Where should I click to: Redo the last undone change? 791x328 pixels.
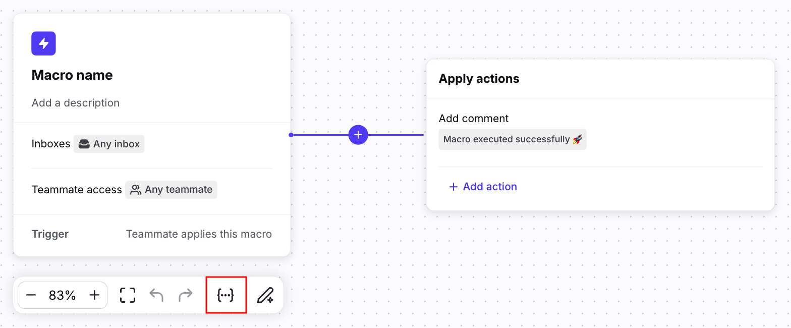tap(186, 295)
